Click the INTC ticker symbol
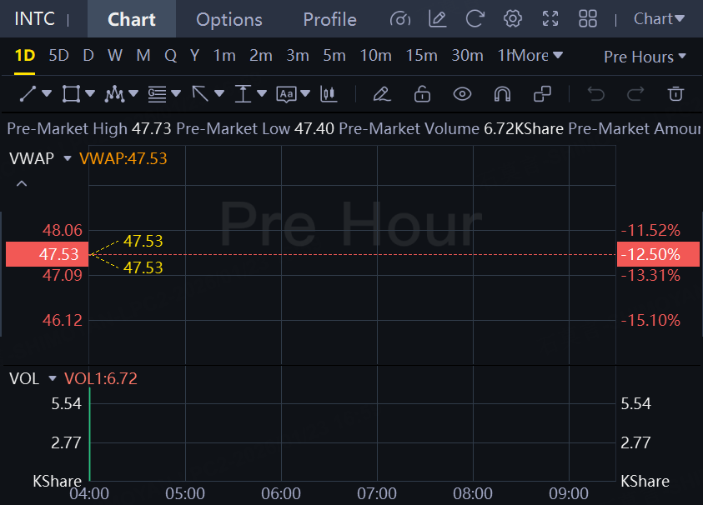Viewport: 703px width, 505px height. (34, 19)
